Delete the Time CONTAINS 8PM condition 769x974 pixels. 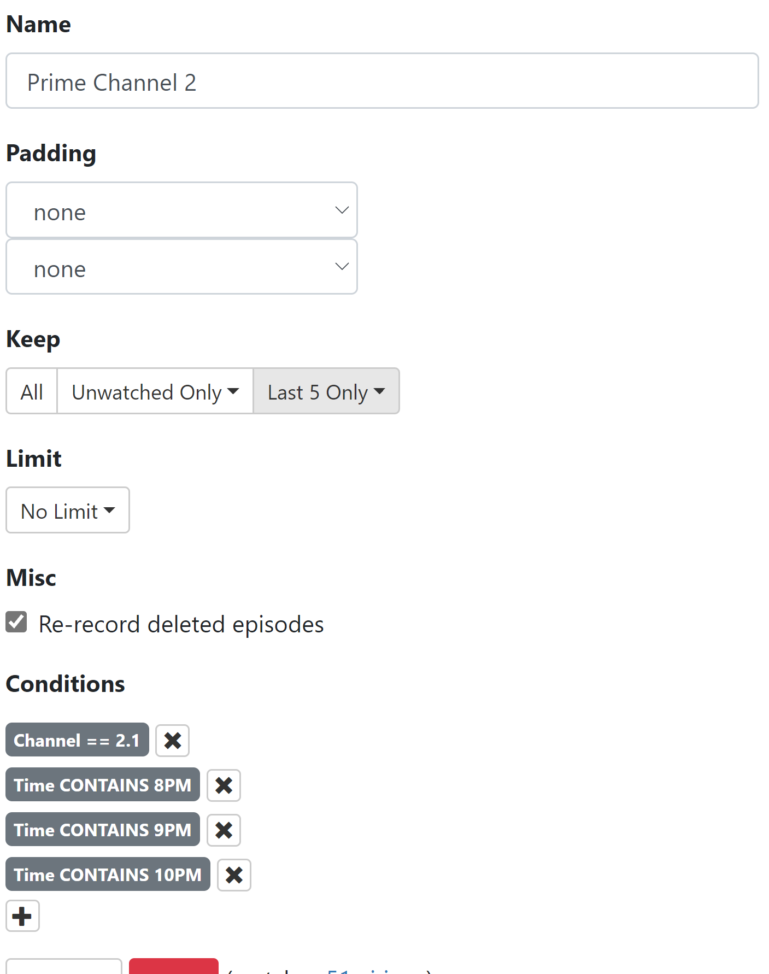pos(224,785)
